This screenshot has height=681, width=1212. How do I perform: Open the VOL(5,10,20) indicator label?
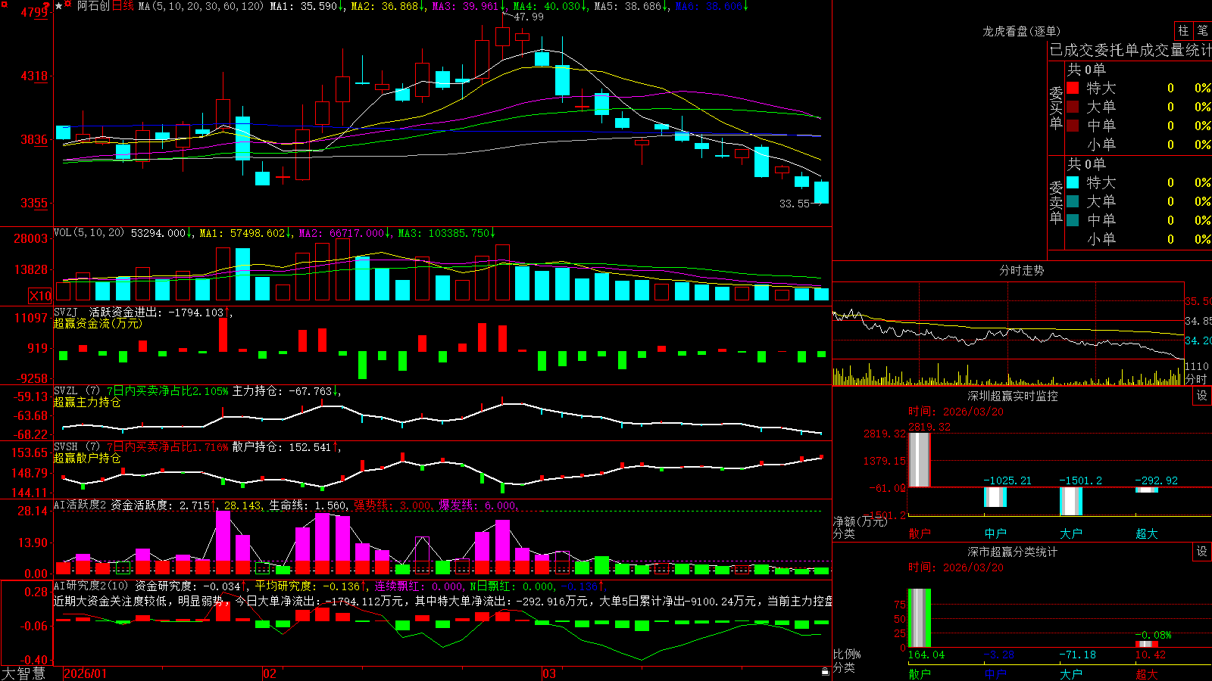coord(89,233)
